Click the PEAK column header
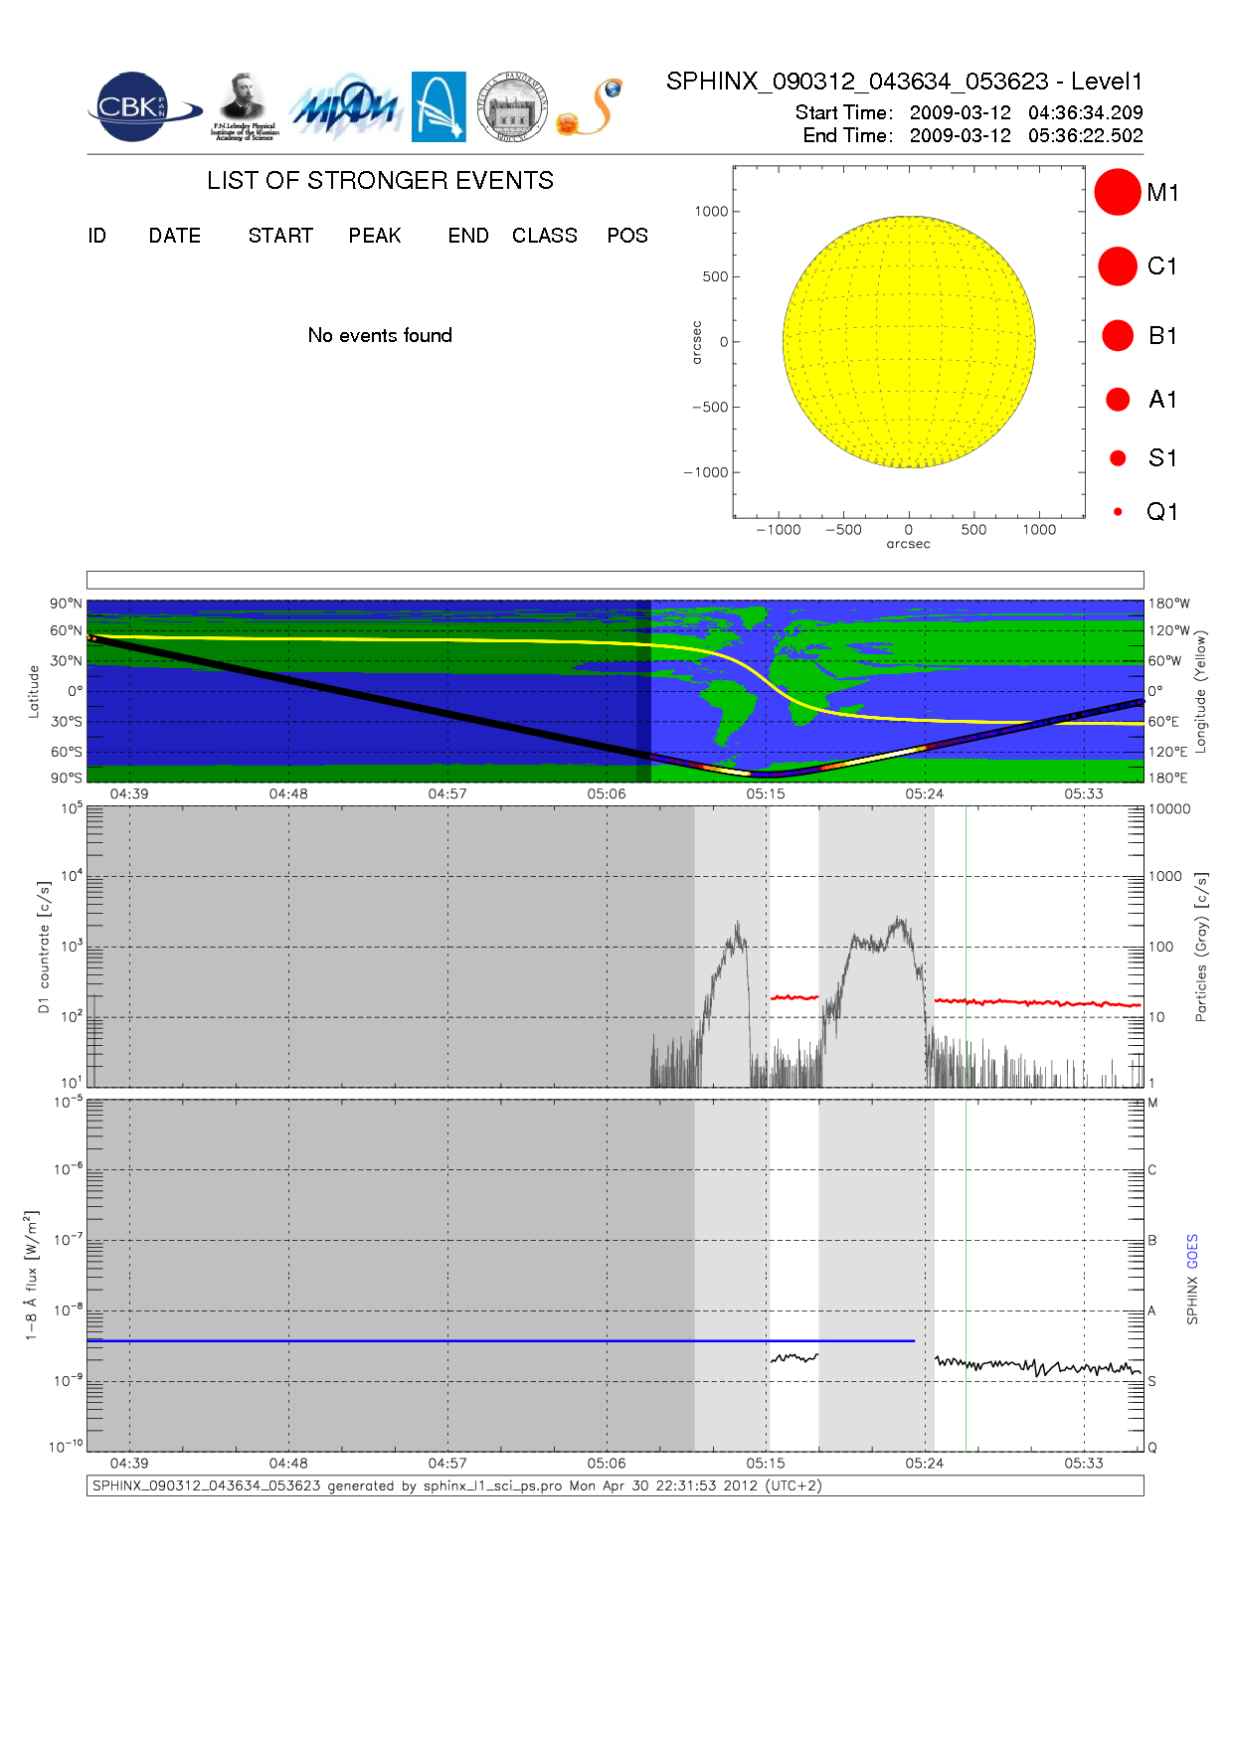The width and height of the screenshot is (1233, 1744). tap(375, 236)
